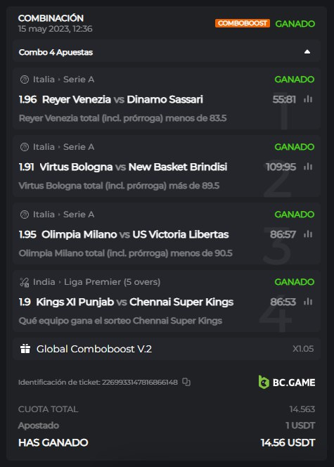Click the Serie A link in third bet

(79, 215)
